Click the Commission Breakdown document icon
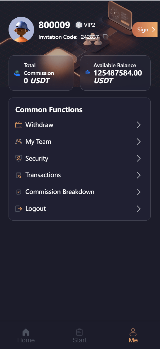Image resolution: width=160 pixels, height=349 pixels. tap(19, 192)
